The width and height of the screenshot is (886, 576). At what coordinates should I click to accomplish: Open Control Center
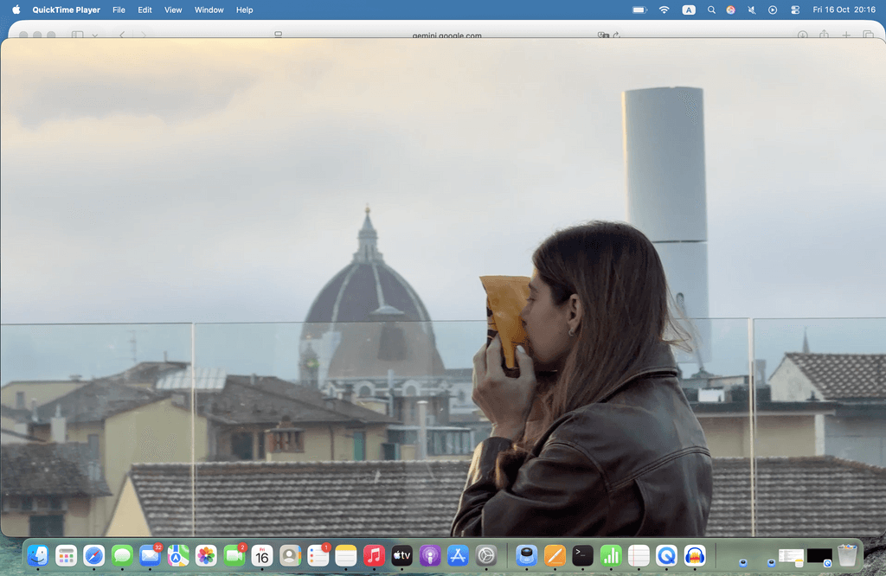coord(795,10)
